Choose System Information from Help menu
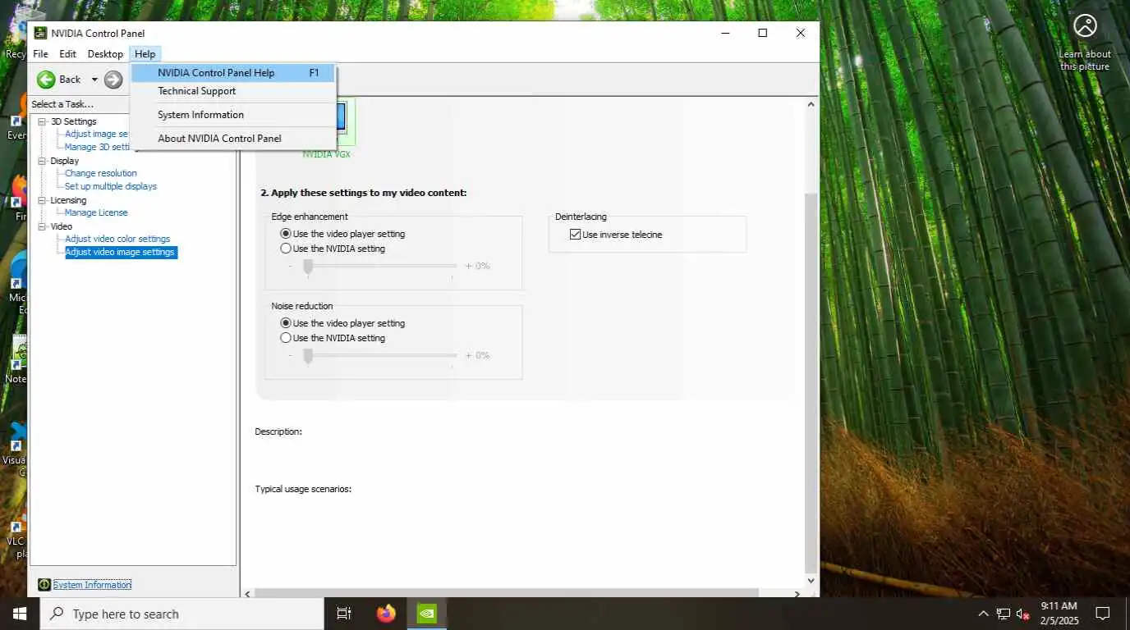This screenshot has width=1130, height=630. coord(234,115)
